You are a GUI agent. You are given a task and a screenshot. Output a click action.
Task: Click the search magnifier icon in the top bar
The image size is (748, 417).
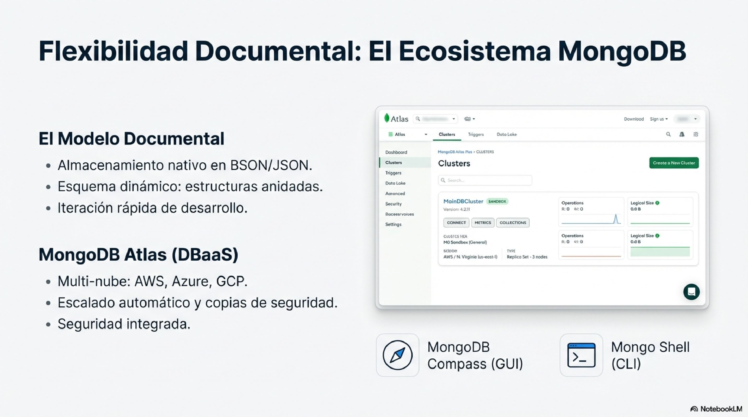668,134
